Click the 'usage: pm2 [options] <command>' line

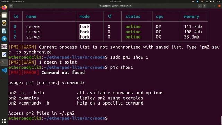[46, 83]
